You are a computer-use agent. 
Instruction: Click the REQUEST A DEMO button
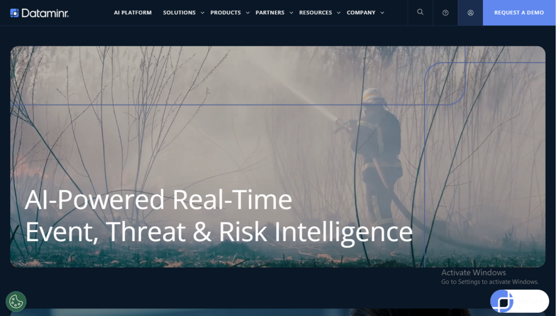(518, 12)
